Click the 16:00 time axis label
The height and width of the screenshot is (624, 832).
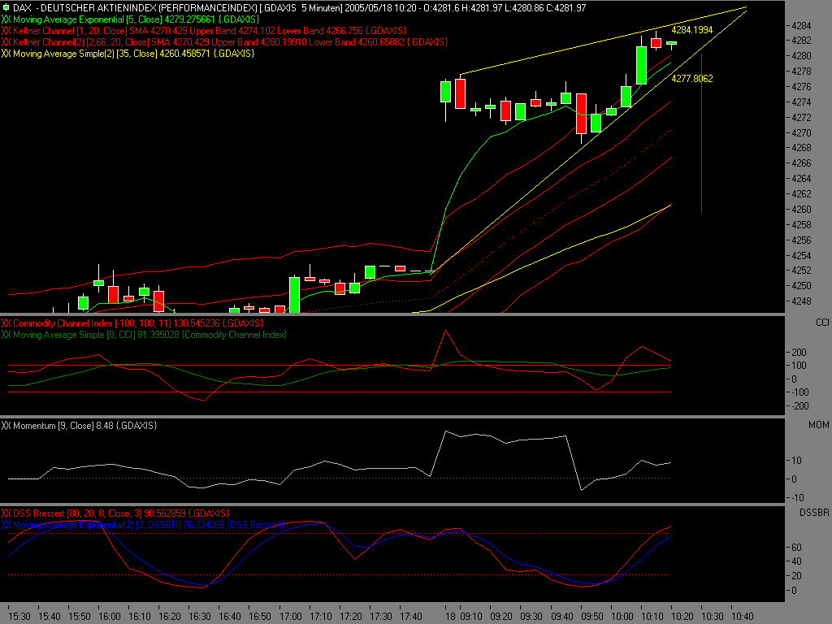point(110,616)
